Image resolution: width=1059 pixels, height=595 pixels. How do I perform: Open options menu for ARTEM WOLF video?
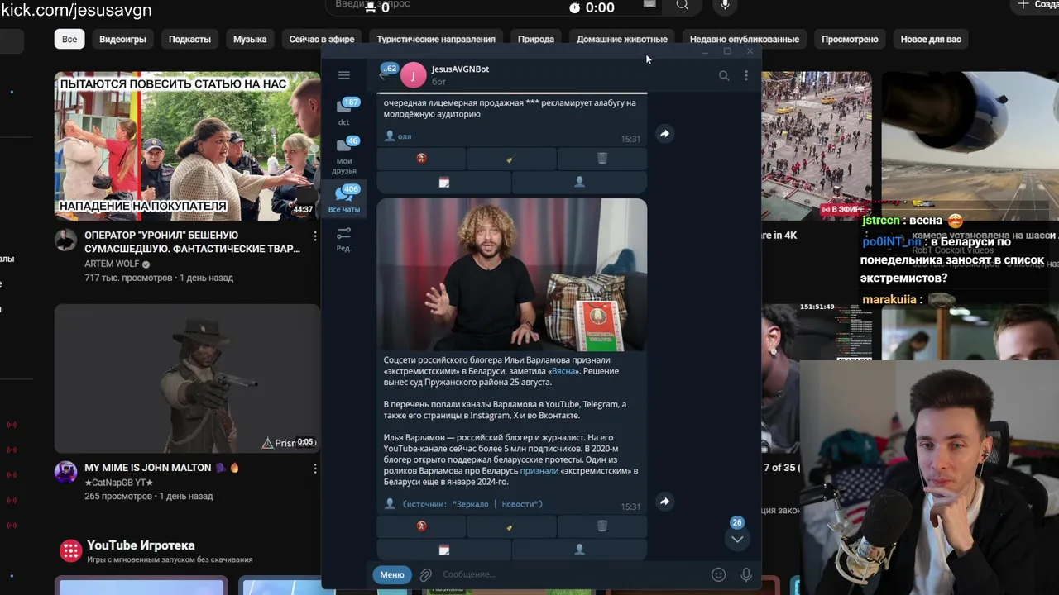click(x=314, y=236)
